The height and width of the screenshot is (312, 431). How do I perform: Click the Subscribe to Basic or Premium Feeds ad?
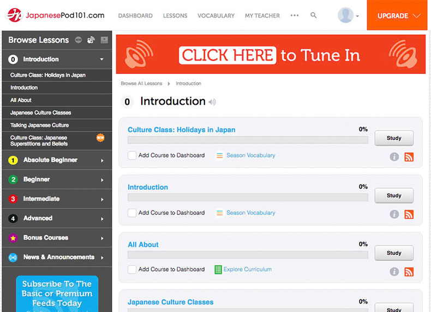tap(57, 294)
